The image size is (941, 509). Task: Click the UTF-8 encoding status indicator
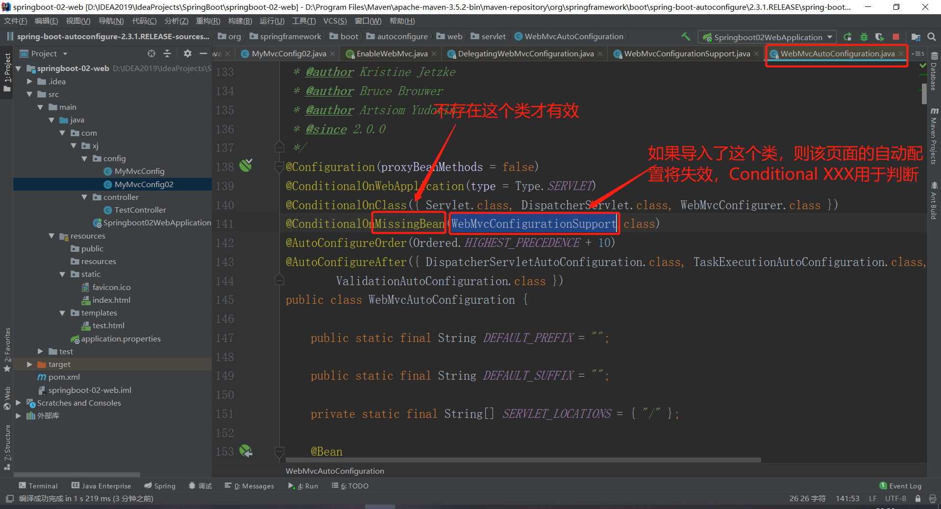click(x=895, y=498)
